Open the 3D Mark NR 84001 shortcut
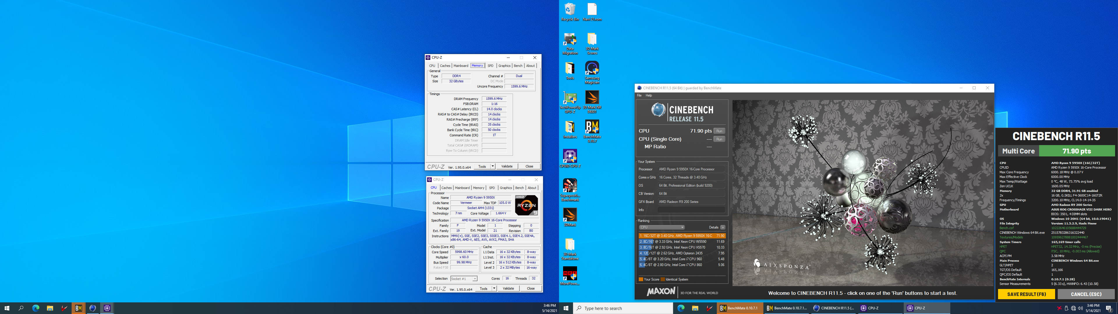The width and height of the screenshot is (1118, 314). pos(592,102)
